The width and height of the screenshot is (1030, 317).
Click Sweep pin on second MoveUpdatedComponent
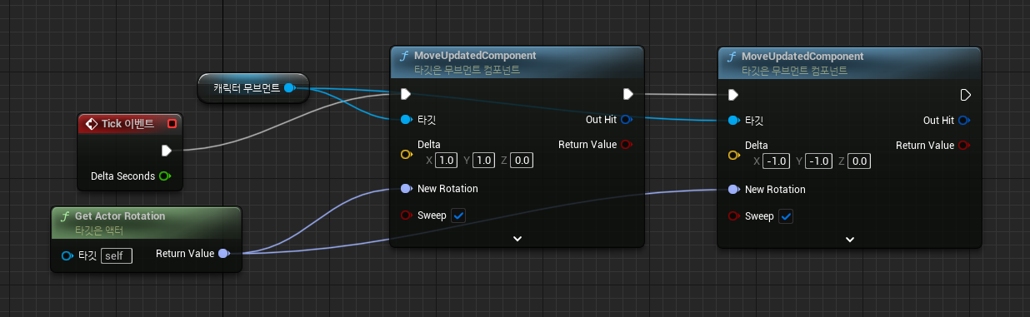tap(733, 216)
